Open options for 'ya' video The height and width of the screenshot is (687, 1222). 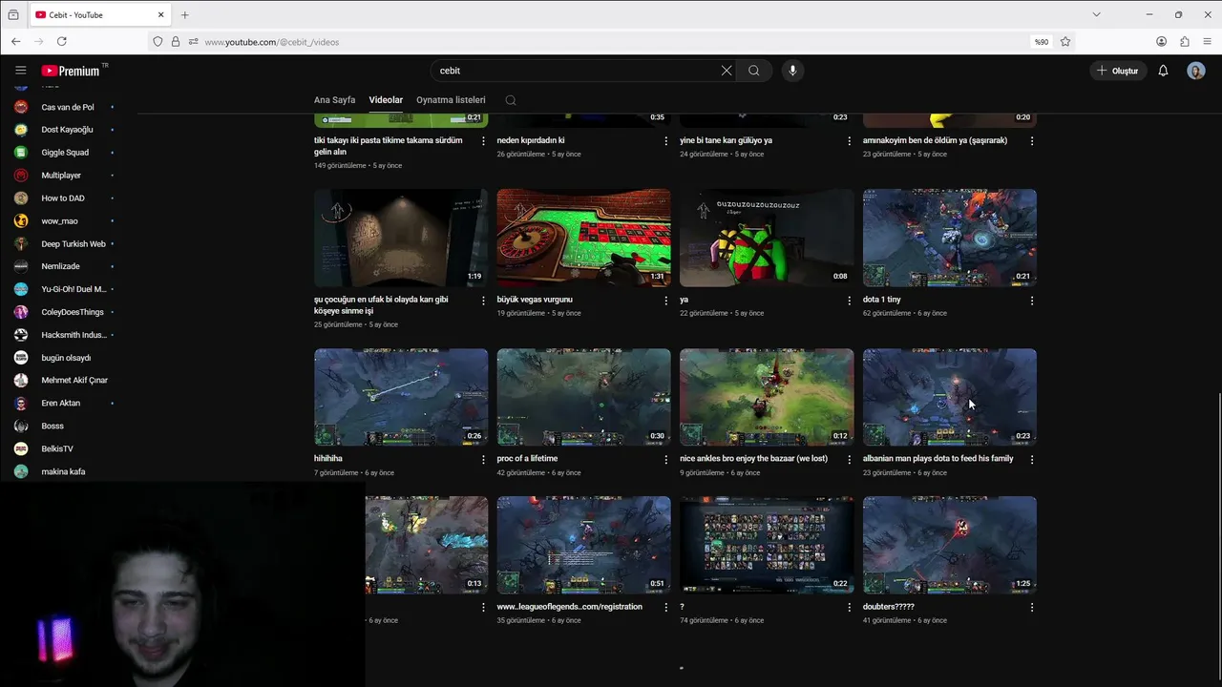point(850,301)
